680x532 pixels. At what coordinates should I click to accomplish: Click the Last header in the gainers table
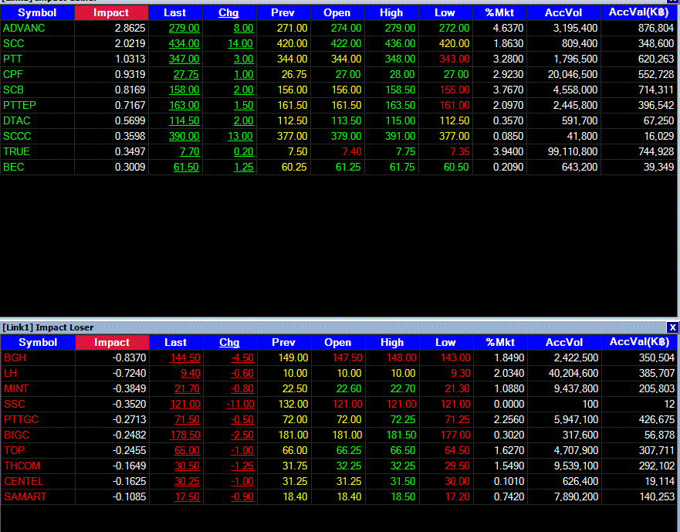coord(175,13)
